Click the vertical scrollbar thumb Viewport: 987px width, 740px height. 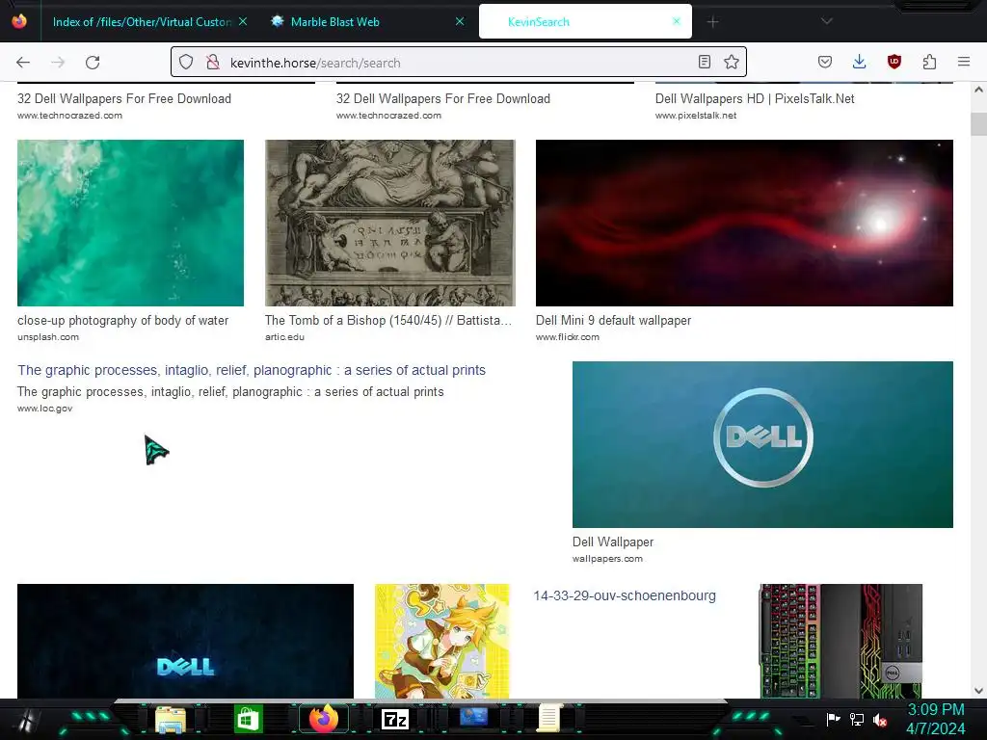[978, 124]
